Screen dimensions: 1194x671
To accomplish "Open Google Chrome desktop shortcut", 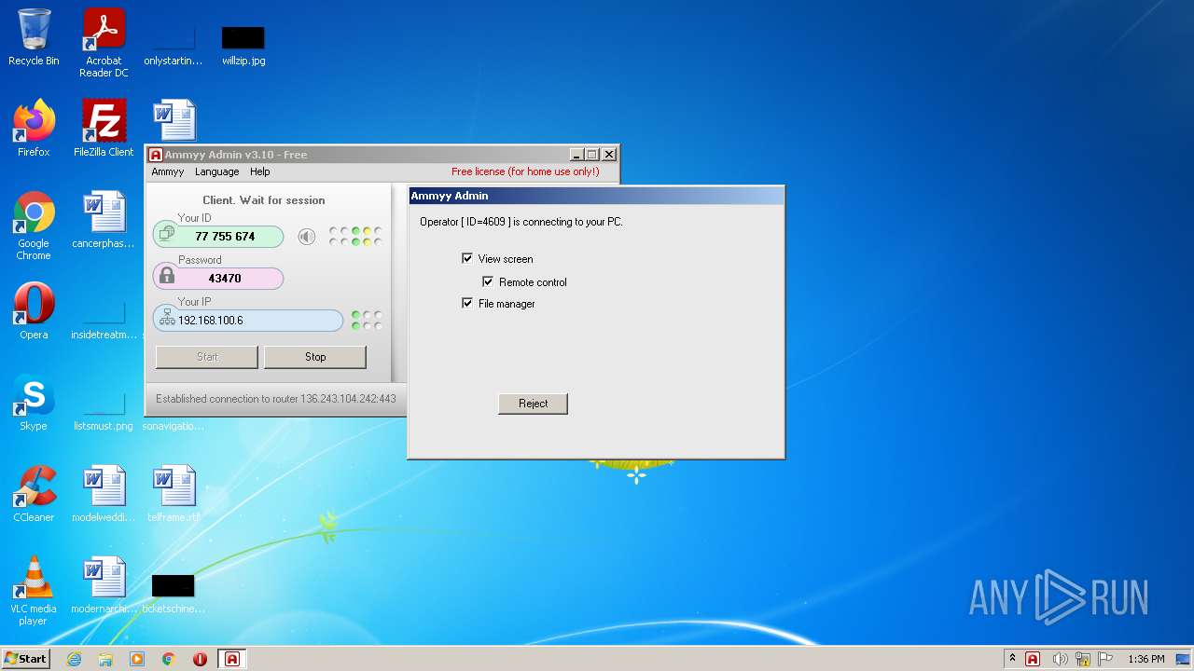I will pyautogui.click(x=34, y=226).
